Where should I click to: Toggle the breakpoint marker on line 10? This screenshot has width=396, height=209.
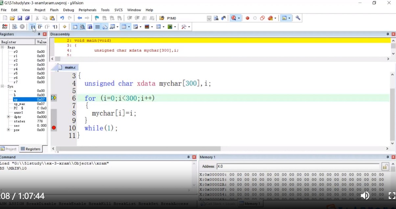pos(54,128)
